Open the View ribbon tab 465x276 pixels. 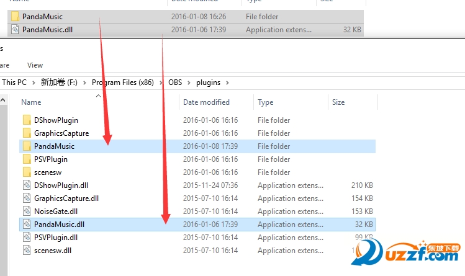35,65
